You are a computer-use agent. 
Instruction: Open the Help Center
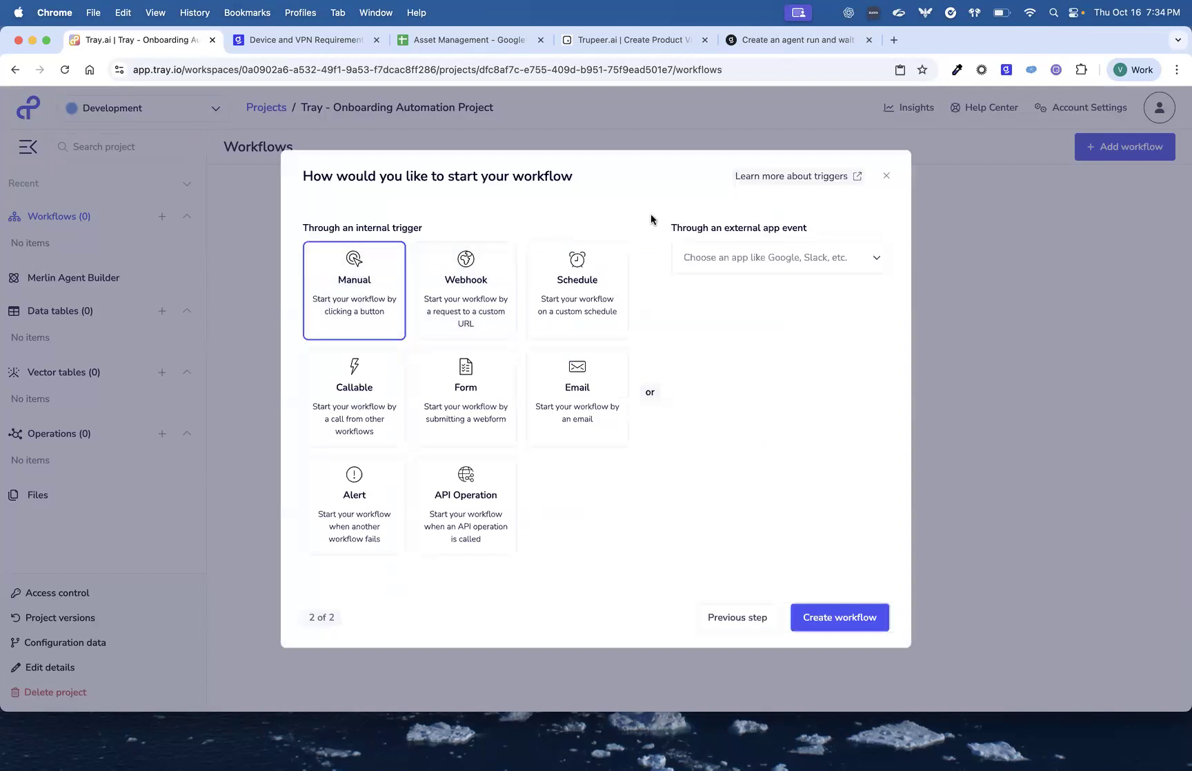pos(984,108)
